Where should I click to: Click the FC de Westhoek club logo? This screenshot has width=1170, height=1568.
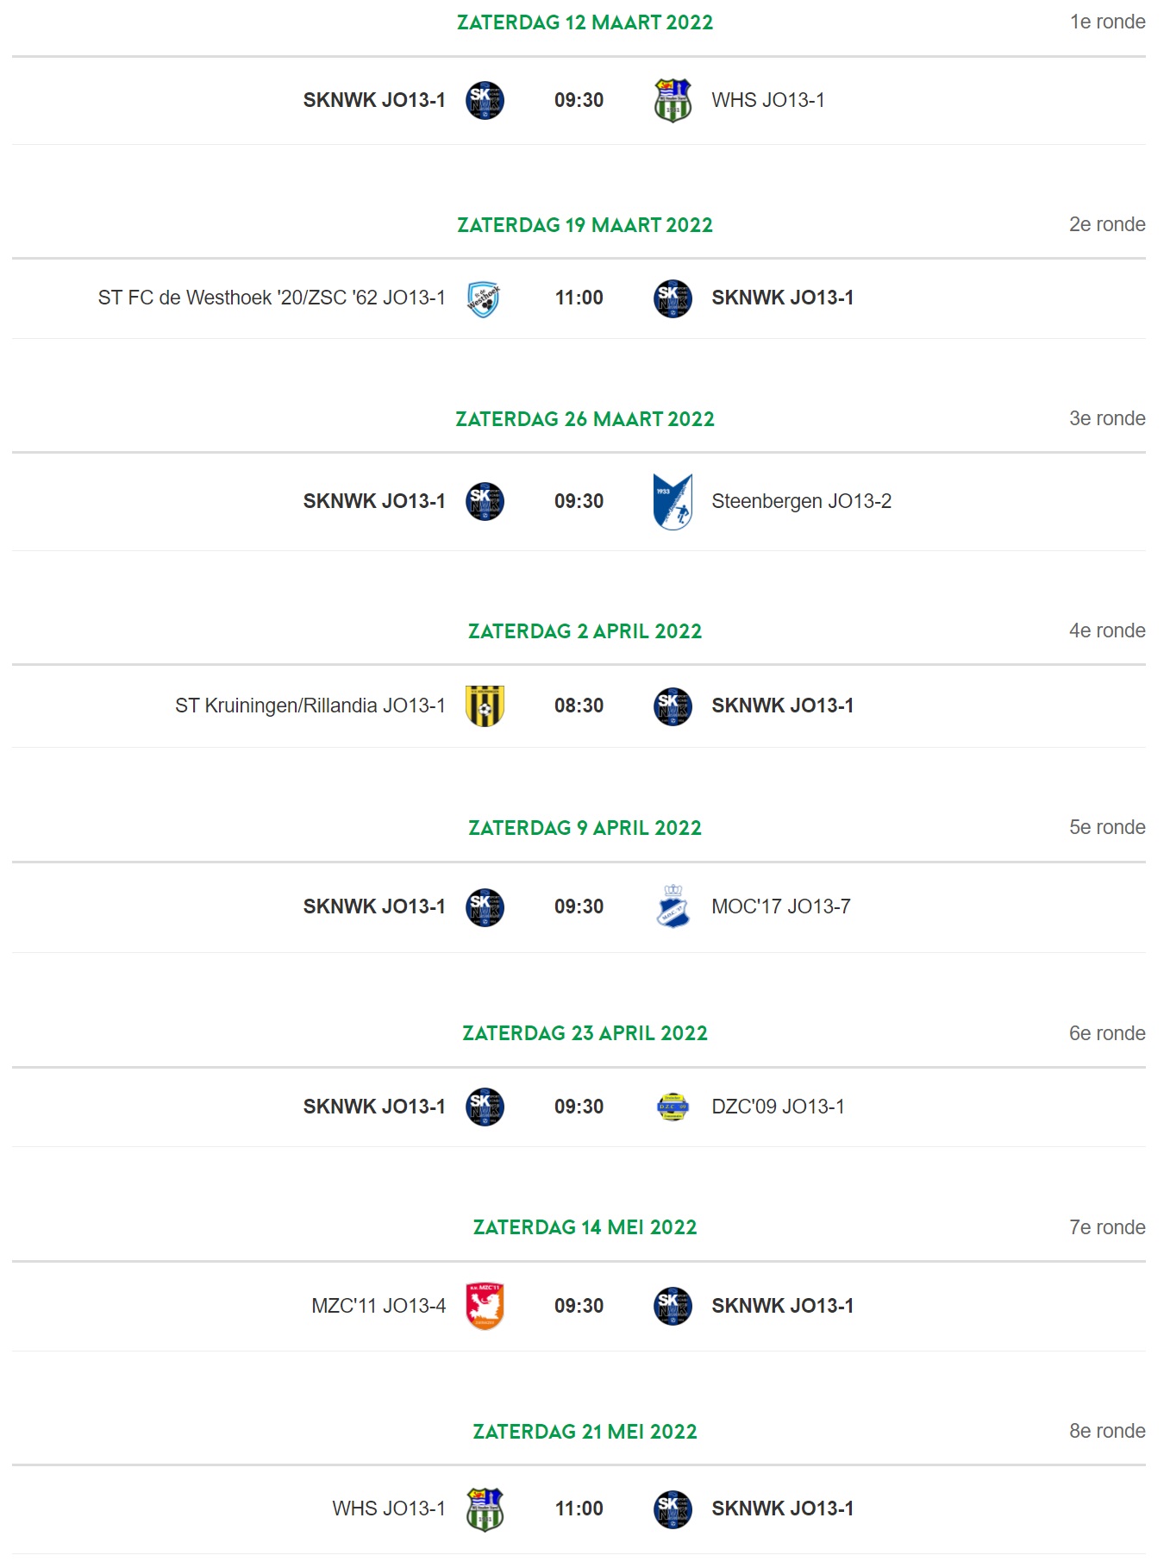(484, 298)
